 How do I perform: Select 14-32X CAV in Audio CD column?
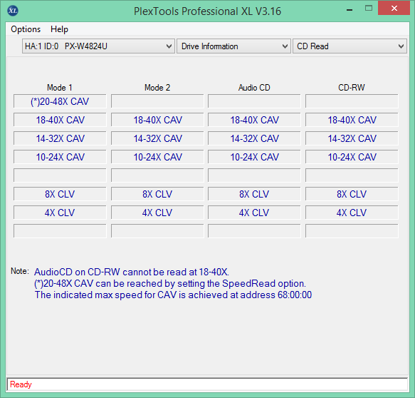(x=254, y=138)
